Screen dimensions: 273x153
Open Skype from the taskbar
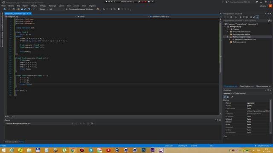[x=91, y=150]
